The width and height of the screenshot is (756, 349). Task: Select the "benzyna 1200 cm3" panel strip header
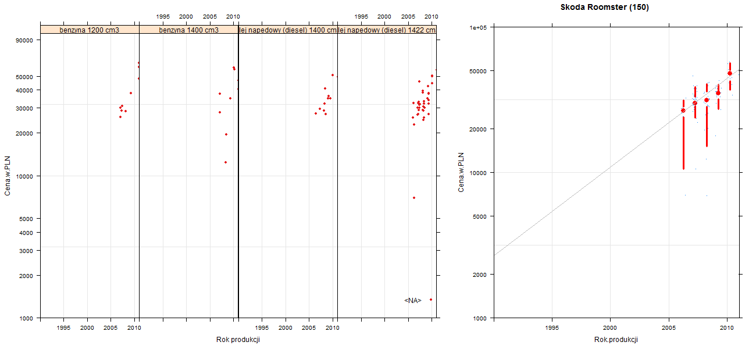pyautogui.click(x=90, y=30)
